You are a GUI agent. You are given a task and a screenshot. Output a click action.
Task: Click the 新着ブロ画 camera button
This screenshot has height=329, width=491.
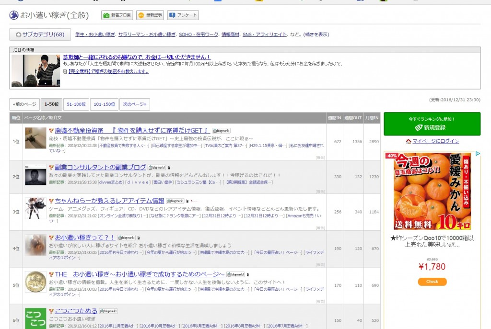tap(117, 15)
